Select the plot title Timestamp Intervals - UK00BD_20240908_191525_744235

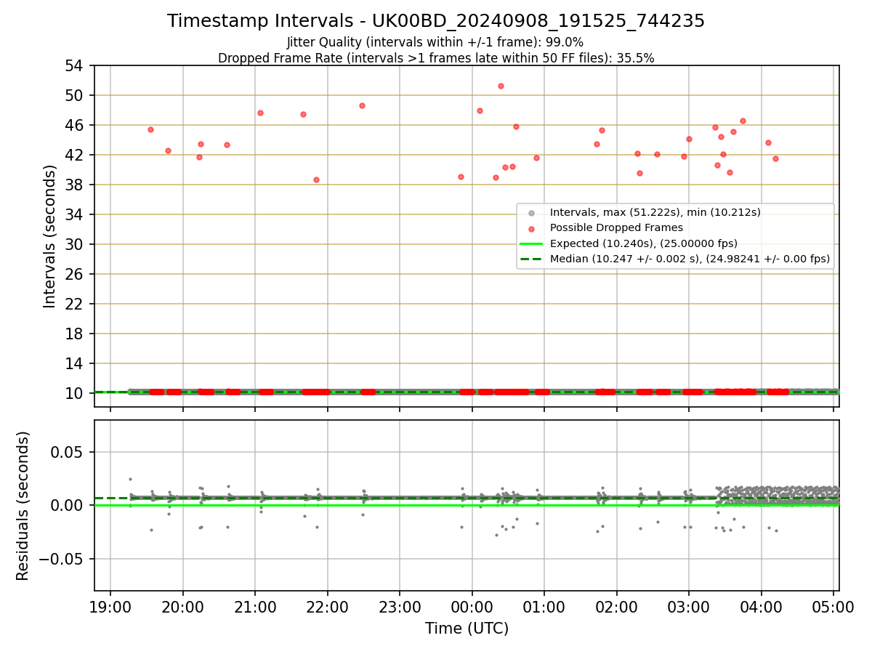click(436, 21)
